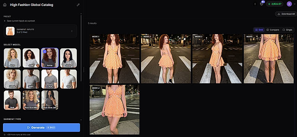This screenshot has width=297, height=137.
Task: Select the Kayla model
Action: click(12, 79)
